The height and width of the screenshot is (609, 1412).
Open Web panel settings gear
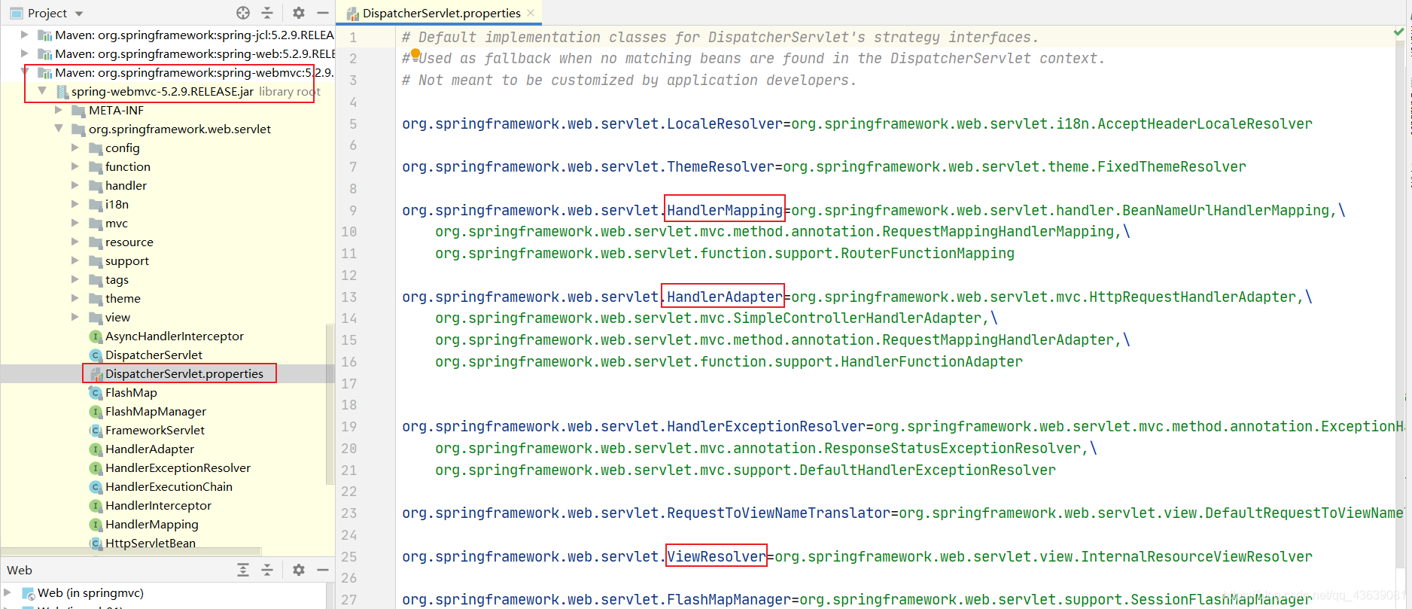[299, 570]
